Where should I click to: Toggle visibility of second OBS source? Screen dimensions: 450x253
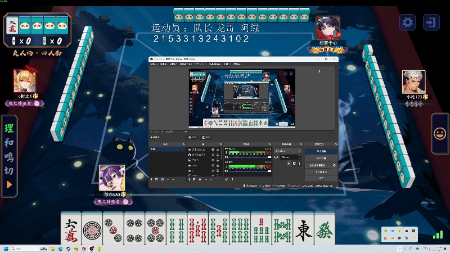(x=213, y=155)
